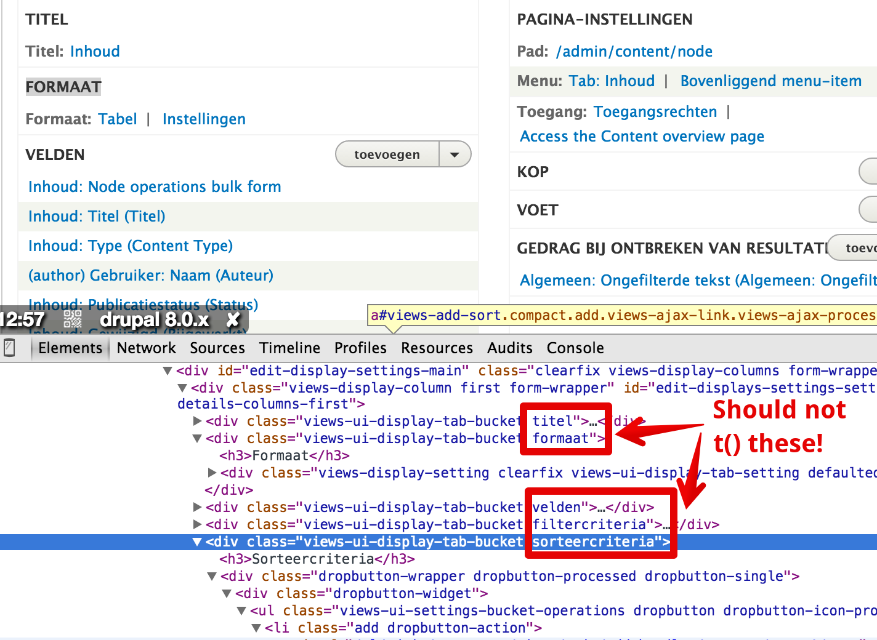Click the PAGINA-INSTELLINGEN heading
The image size is (877, 640).
point(605,20)
